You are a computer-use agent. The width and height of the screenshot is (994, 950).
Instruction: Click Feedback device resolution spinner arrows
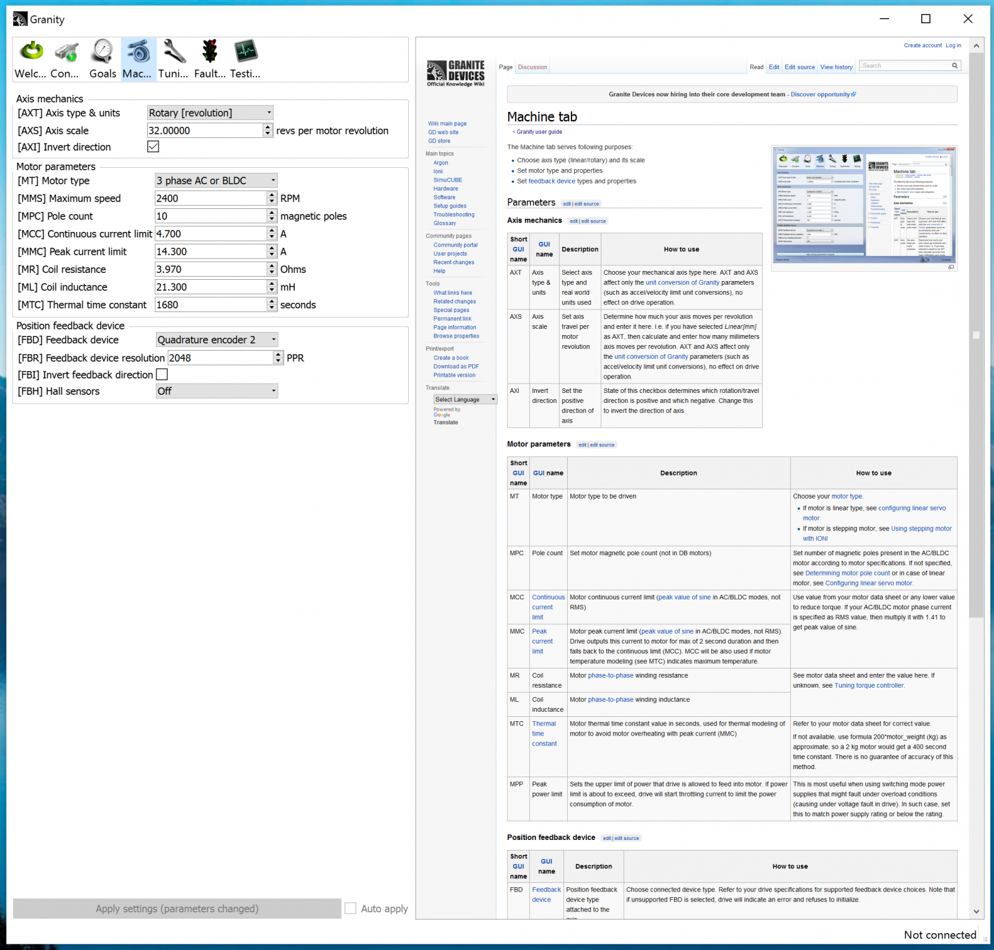click(278, 357)
